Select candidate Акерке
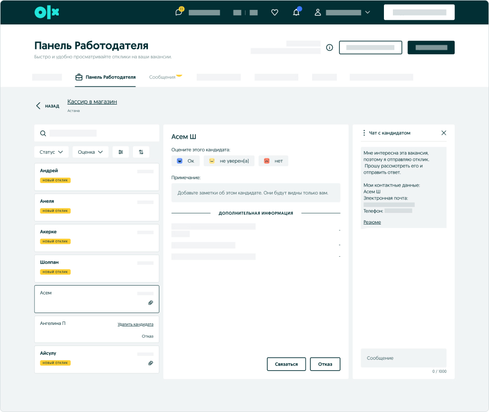This screenshot has height=412, width=489. point(97,238)
